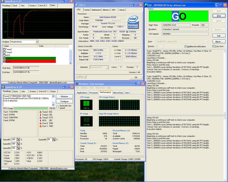Click the Intel Pentium logo in CPU-Z
The image size is (228, 182).
click(x=133, y=22)
